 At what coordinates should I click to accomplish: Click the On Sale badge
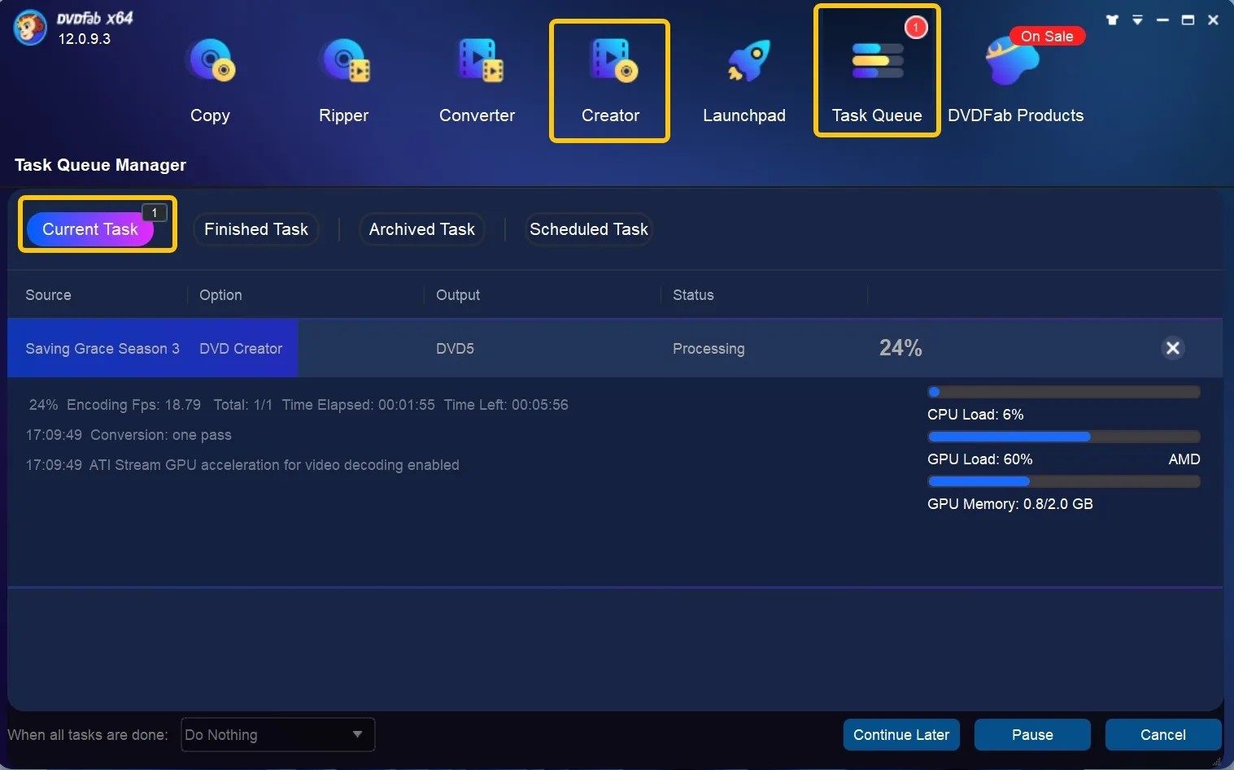pos(1047,37)
